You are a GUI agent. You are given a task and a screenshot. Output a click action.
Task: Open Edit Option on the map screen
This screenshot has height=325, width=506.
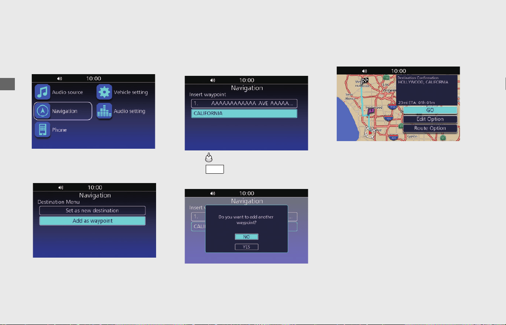click(x=430, y=119)
